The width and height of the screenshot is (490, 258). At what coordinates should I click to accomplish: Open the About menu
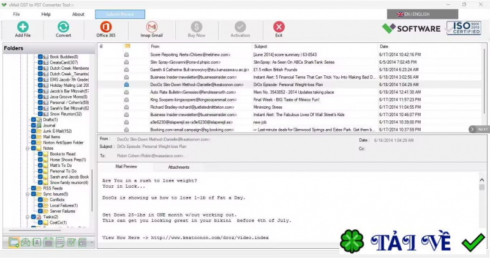tap(78, 14)
